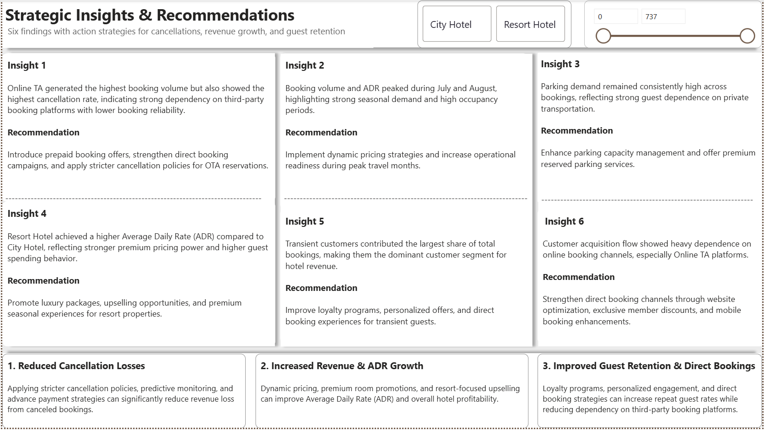764x430 pixels.
Task: Select the Insight 3 heading
Action: point(560,64)
